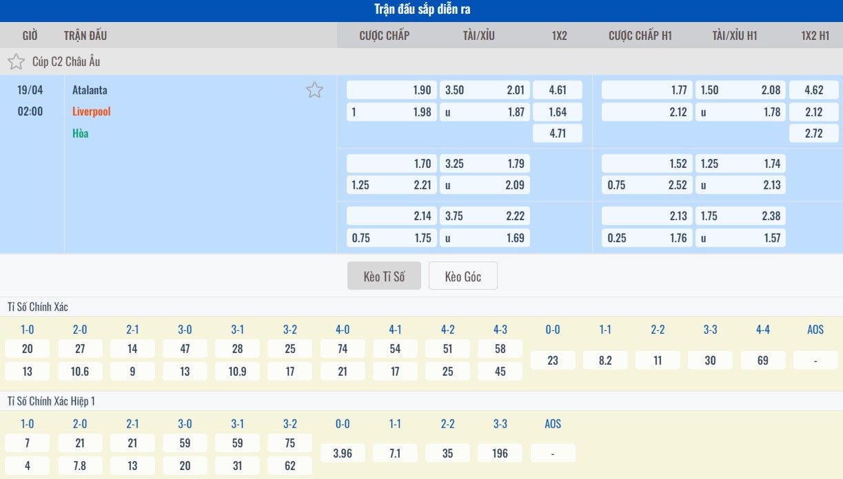Star the Cúp C2 Châu Âu league

(16, 62)
